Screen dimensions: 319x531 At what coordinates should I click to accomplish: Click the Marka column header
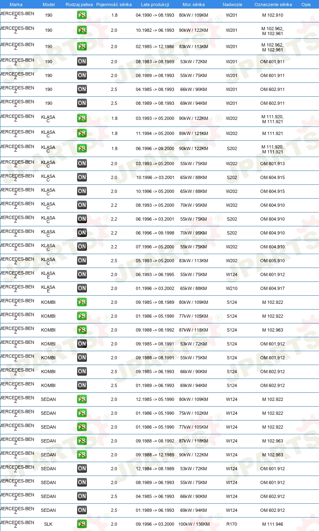16,4
